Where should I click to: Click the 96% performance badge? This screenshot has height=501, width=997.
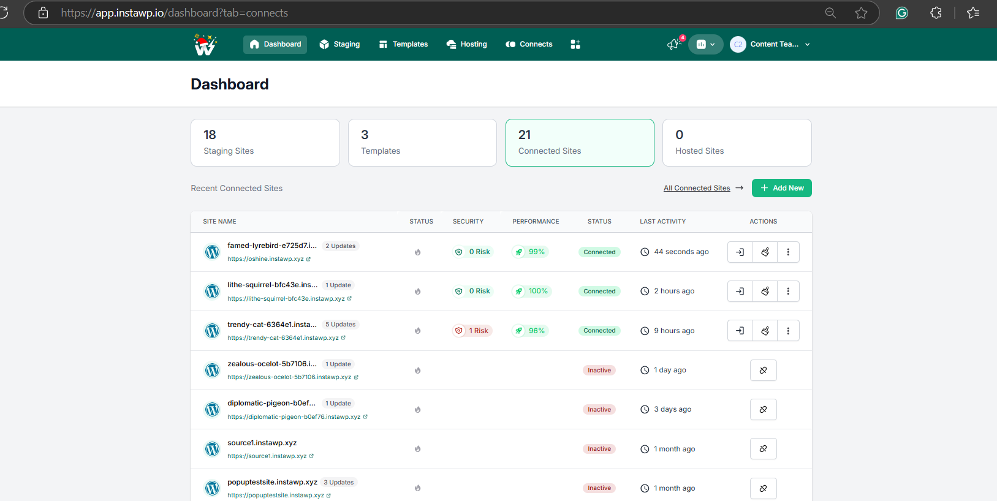(530, 331)
